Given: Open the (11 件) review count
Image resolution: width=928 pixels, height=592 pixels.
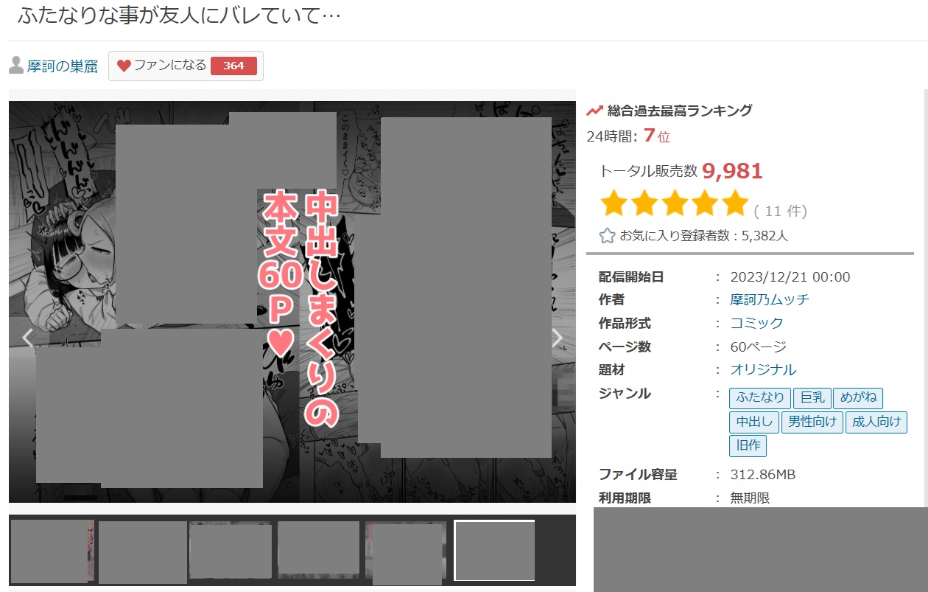Looking at the screenshot, I should click(x=780, y=212).
